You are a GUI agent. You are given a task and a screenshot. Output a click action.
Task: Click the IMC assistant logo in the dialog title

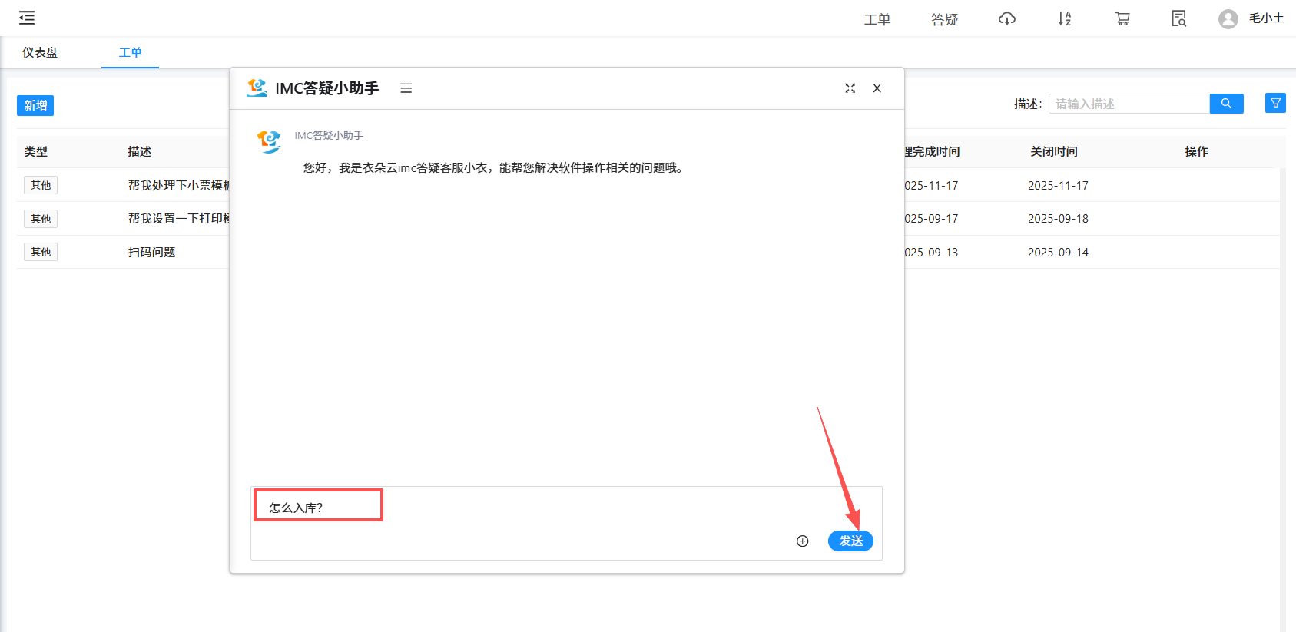[x=257, y=88]
